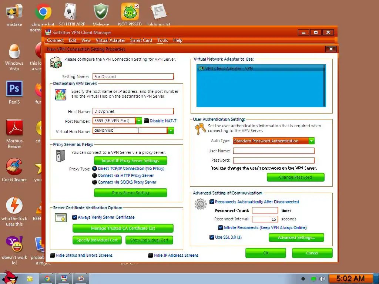
Task: Click the fourth taskbar program icon
Action: point(81,279)
